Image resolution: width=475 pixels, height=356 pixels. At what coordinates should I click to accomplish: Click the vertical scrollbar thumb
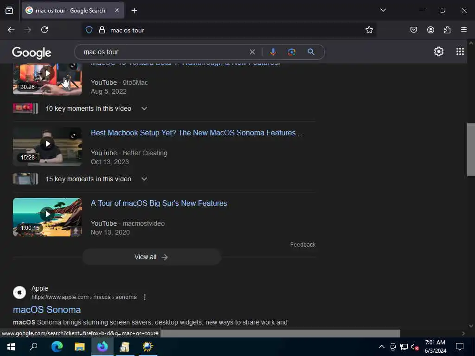click(471, 149)
